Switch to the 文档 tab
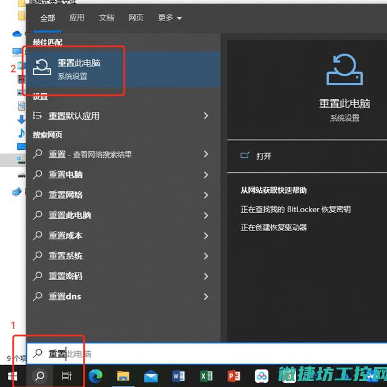 [x=106, y=18]
